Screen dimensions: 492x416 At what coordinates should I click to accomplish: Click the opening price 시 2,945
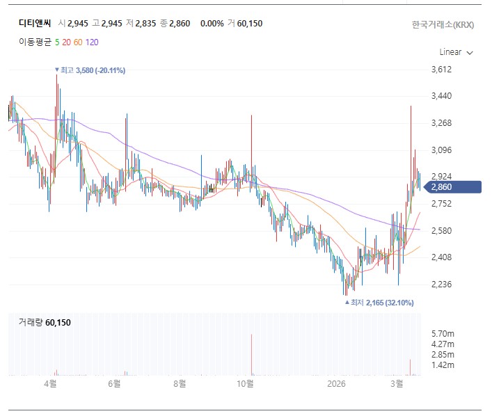pyautogui.click(x=73, y=24)
